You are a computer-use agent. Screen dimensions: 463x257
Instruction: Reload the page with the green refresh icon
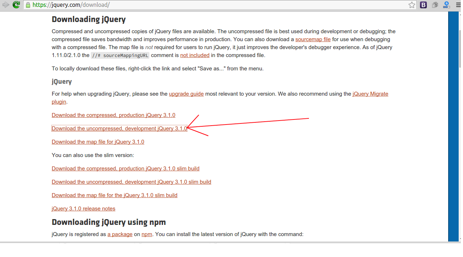pos(16,5)
